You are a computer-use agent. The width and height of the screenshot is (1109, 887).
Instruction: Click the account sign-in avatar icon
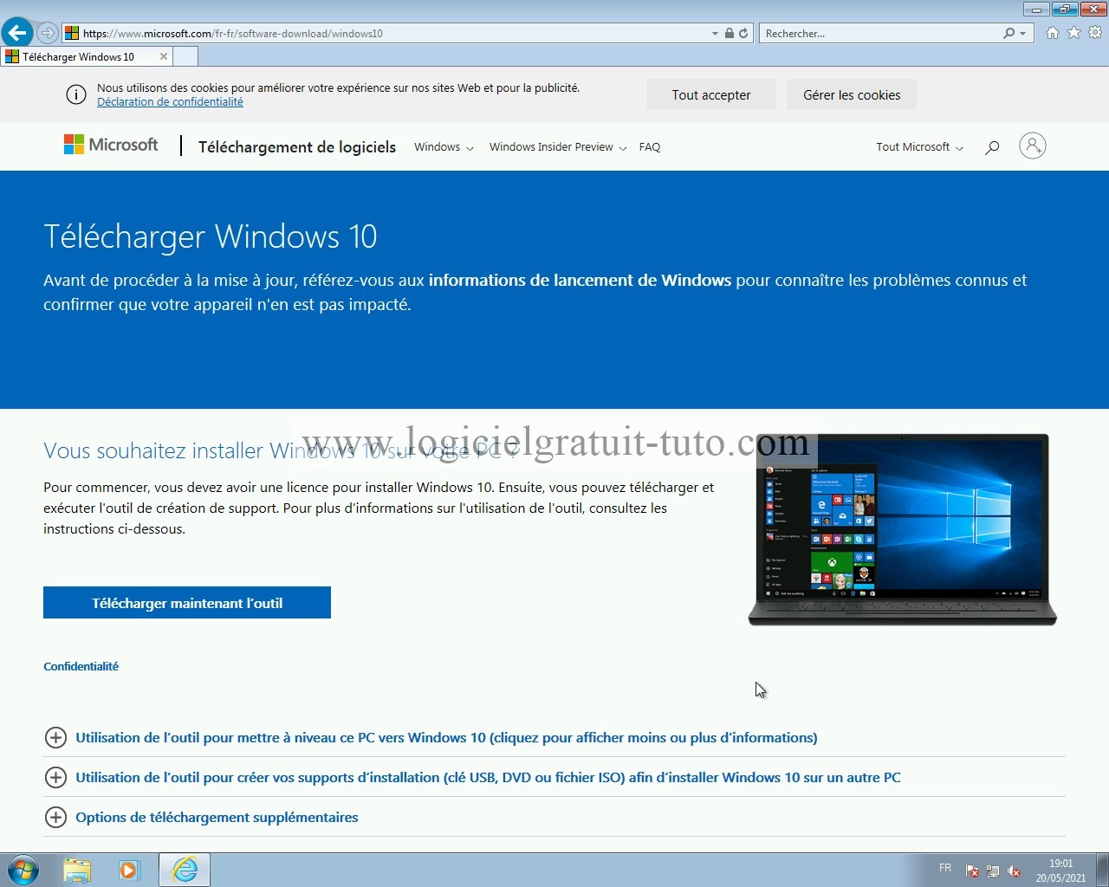pyautogui.click(x=1033, y=146)
